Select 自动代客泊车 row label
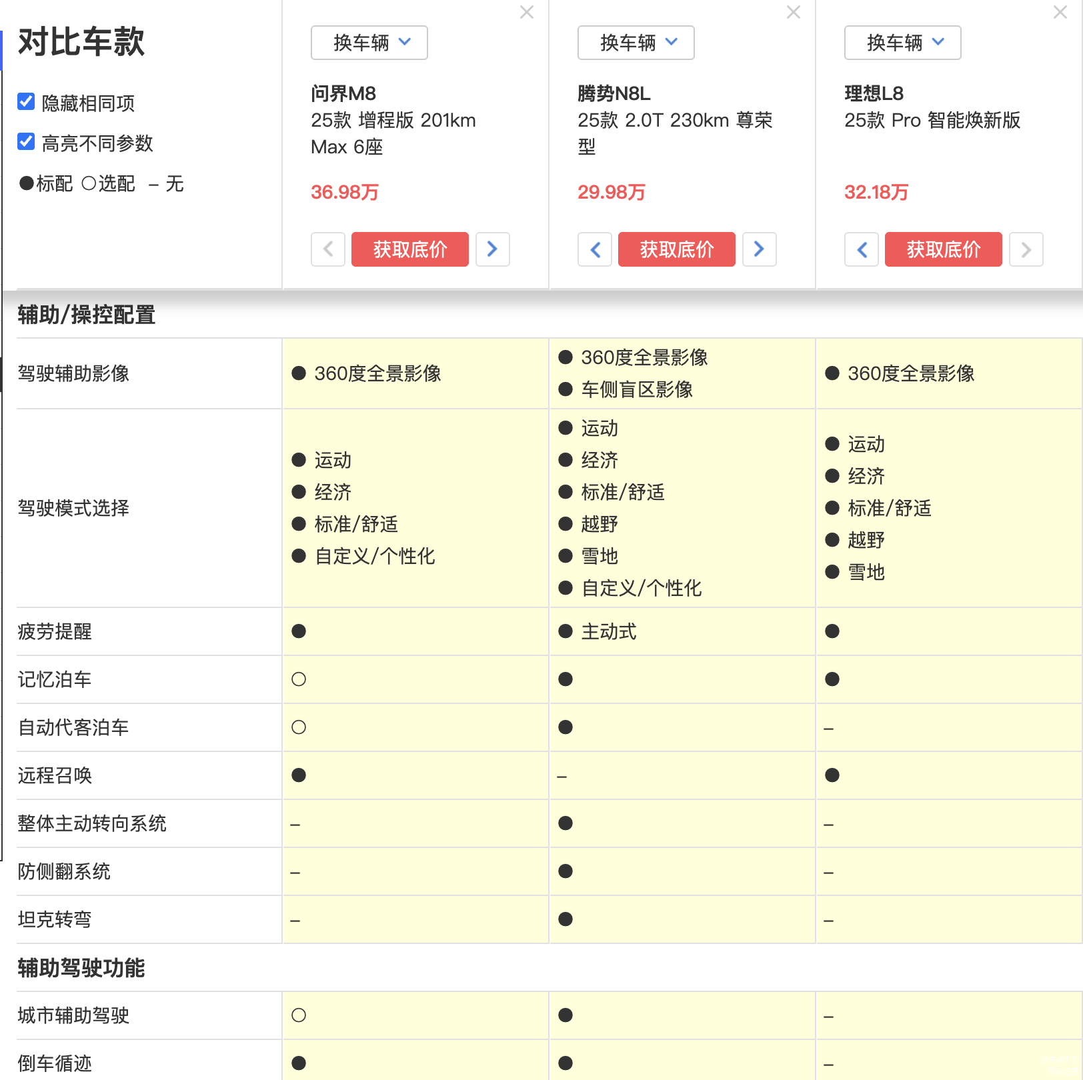Image resolution: width=1083 pixels, height=1080 pixels. click(73, 727)
